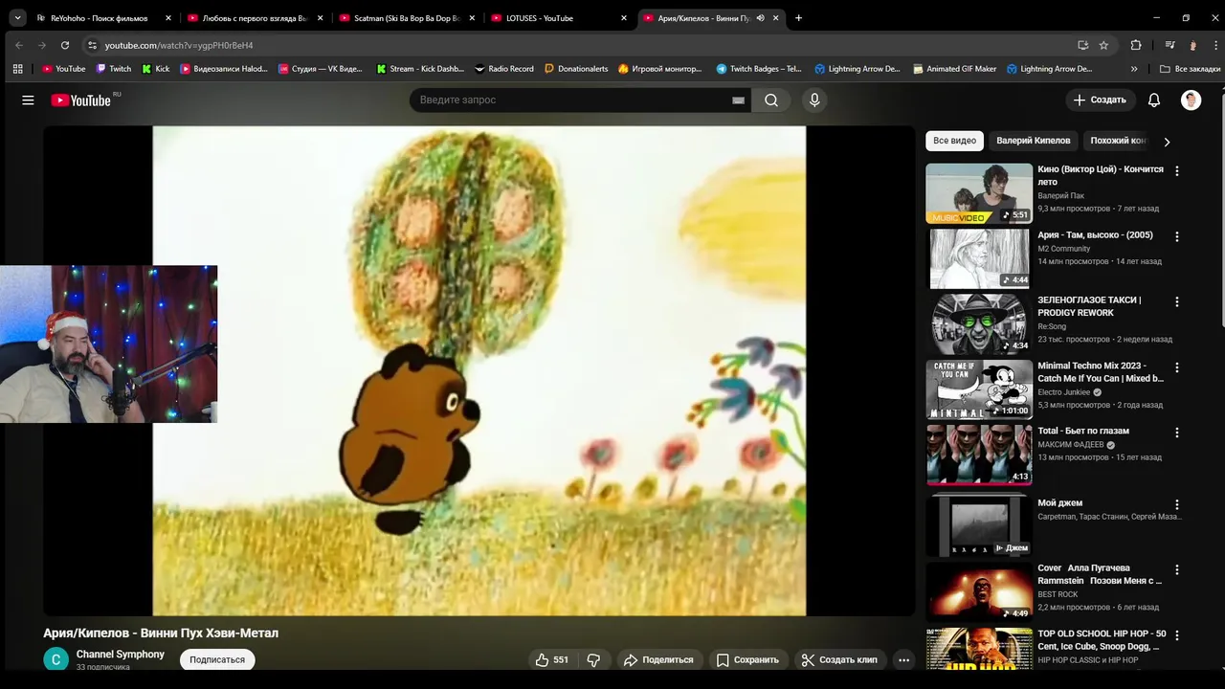This screenshot has height=689, width=1225.
Task: Switch to Scatman tab
Action: (406, 18)
